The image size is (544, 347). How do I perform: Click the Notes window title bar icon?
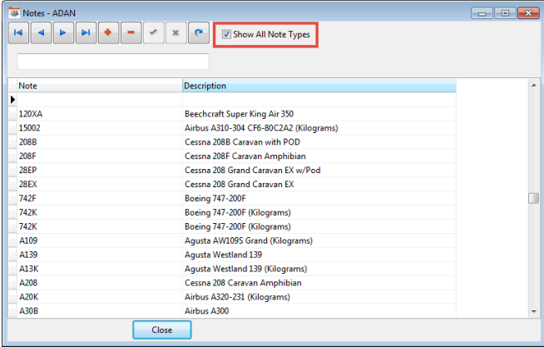14,12
